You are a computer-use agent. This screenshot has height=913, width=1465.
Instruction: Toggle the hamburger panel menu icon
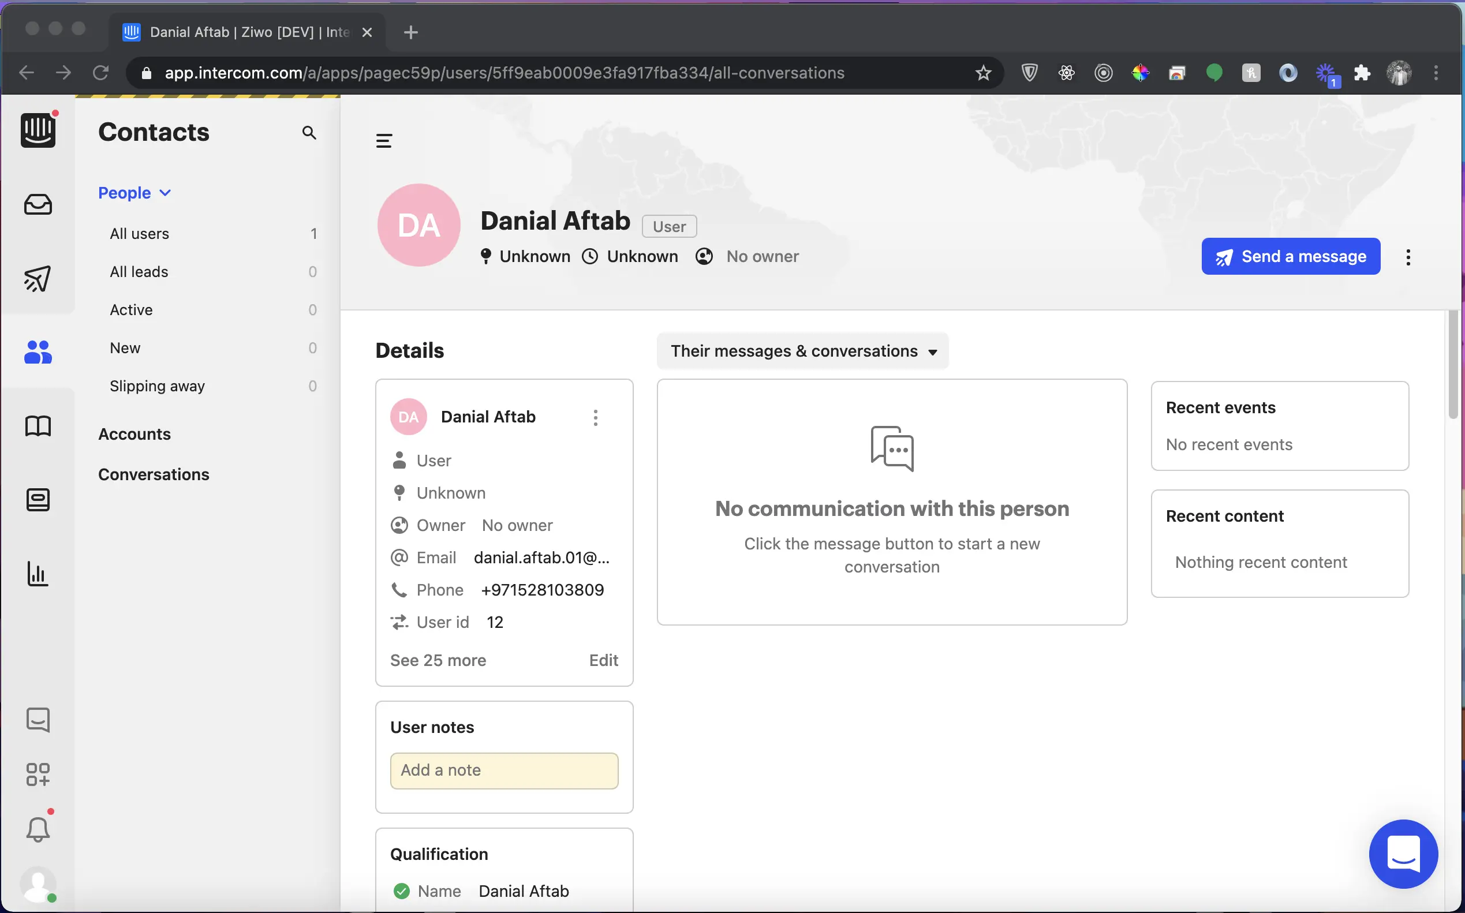(x=384, y=141)
